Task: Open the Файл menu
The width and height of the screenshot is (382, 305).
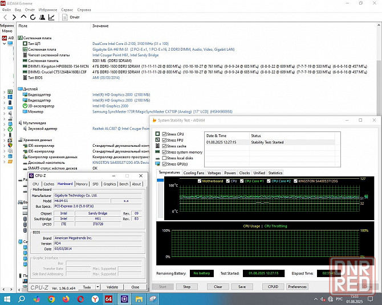Action: click(x=7, y=10)
